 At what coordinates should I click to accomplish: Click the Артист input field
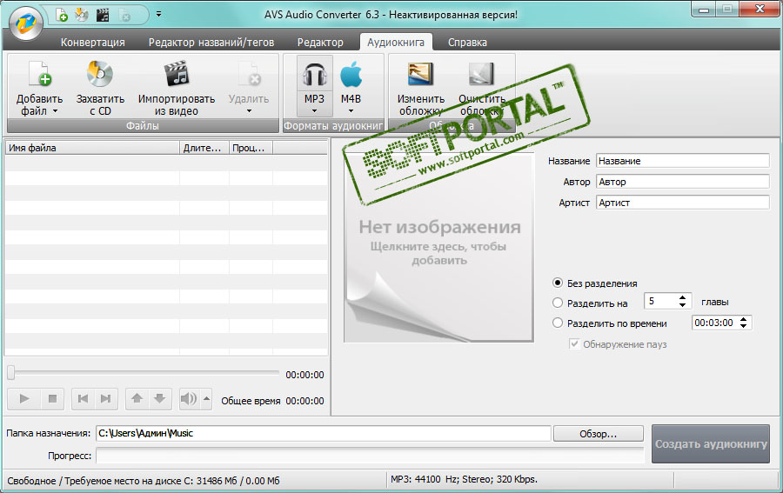tap(683, 203)
